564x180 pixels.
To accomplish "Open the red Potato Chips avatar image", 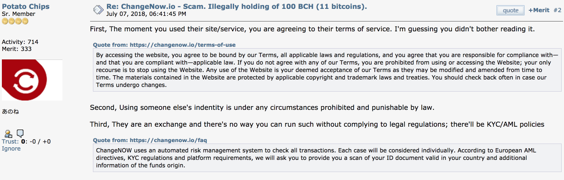I will coord(32,80).
